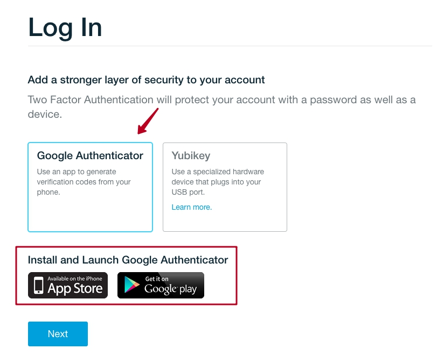The height and width of the screenshot is (356, 444).
Task: Tap the 'Get it on Google play' badge
Action: 161,285
